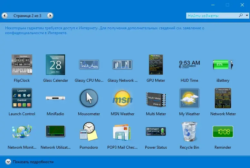Select the Glass Calendar gadget icon

(55, 65)
